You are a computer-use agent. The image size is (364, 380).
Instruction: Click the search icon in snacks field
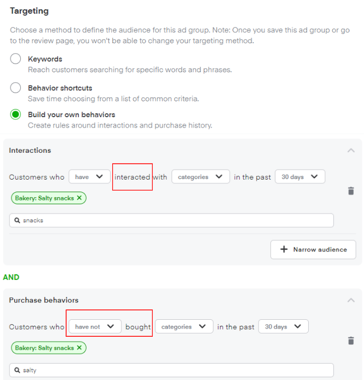tap(18, 220)
